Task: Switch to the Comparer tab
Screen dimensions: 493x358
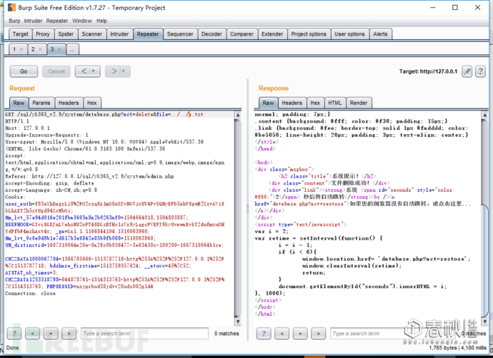Action: pos(241,34)
